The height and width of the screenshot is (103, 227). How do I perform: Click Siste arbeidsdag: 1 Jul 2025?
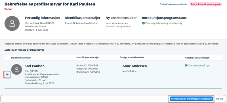(39, 83)
